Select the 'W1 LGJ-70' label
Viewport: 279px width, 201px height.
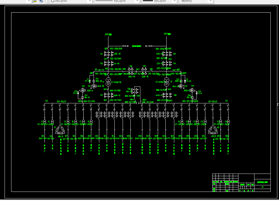pos(99,70)
